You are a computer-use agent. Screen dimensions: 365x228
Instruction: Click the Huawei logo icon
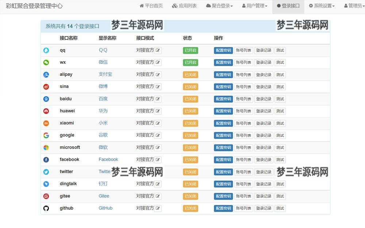tap(46, 111)
